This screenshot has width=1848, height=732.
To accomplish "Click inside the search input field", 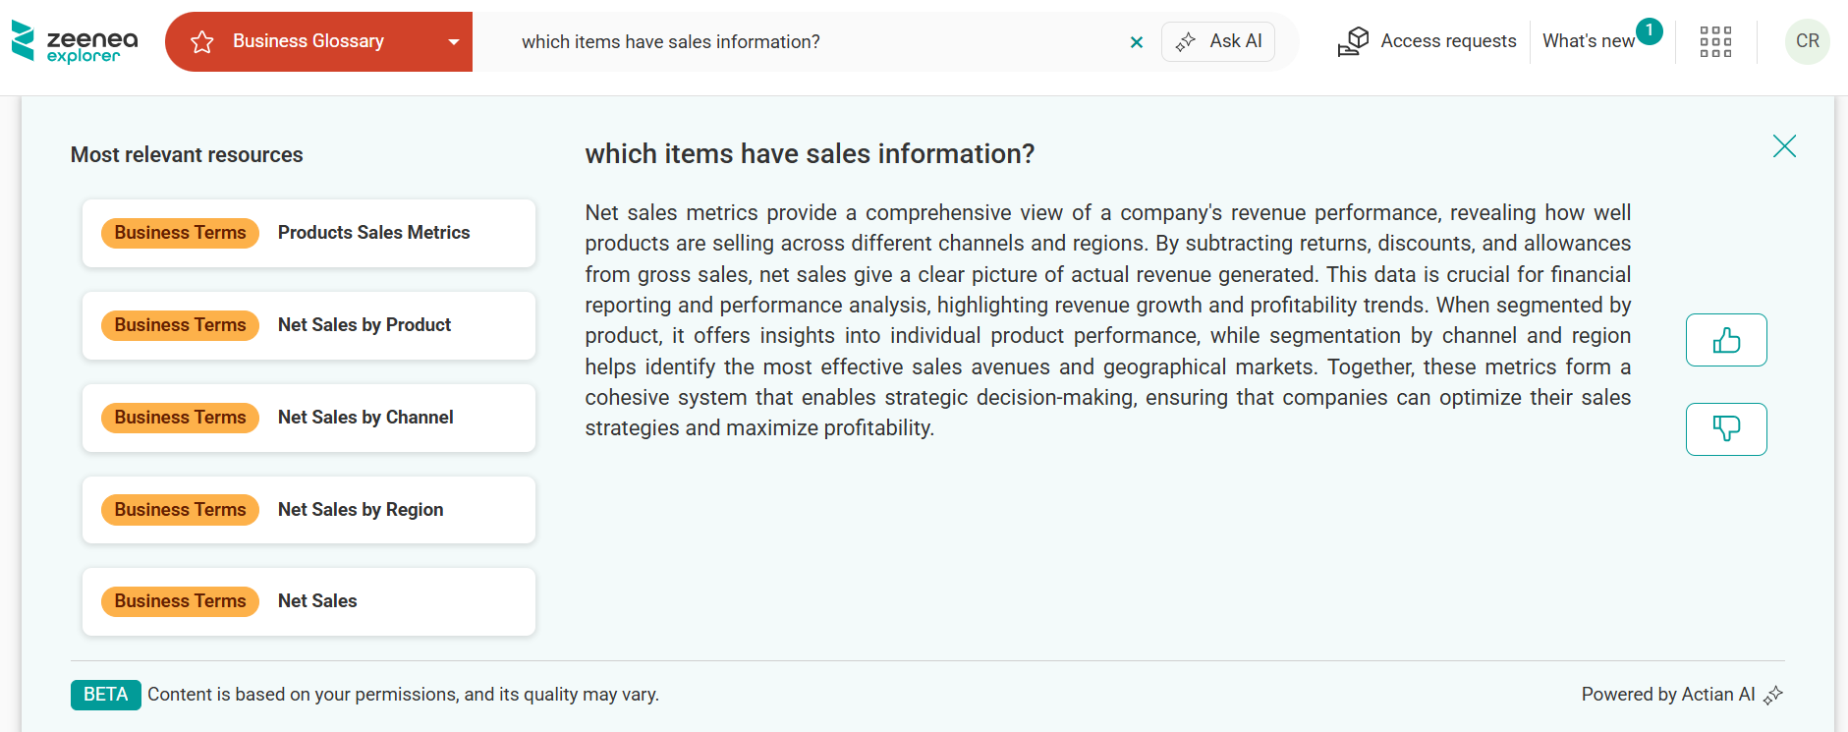I will pos(815,42).
